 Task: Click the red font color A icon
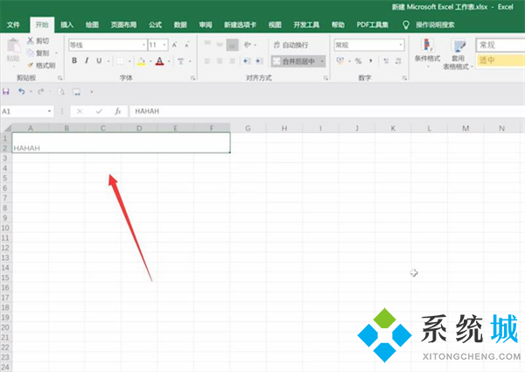click(160, 61)
